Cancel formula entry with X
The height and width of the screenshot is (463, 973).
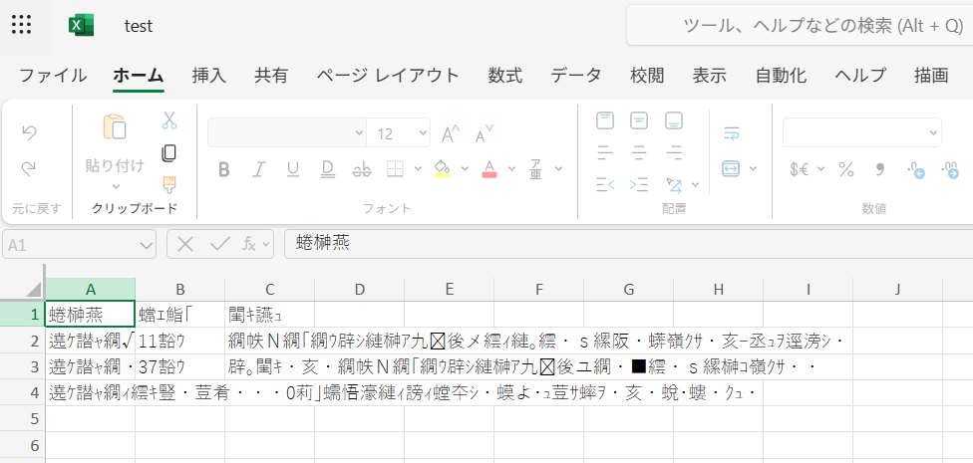184,244
